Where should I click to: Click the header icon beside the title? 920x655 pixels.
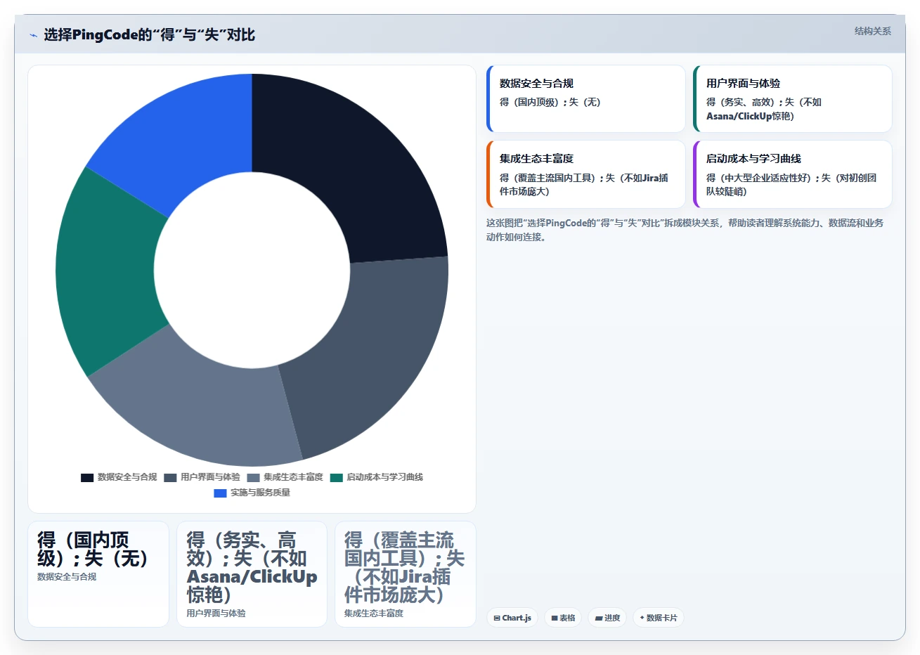pos(33,34)
